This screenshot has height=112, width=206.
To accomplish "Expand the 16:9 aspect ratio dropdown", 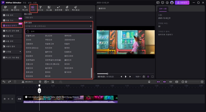I will click(x=138, y=76).
